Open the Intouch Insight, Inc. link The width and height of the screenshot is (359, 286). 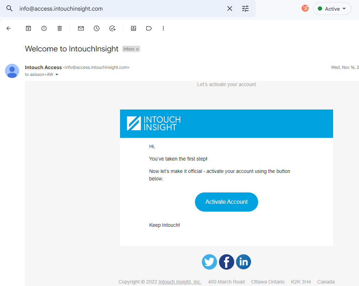tap(180, 282)
